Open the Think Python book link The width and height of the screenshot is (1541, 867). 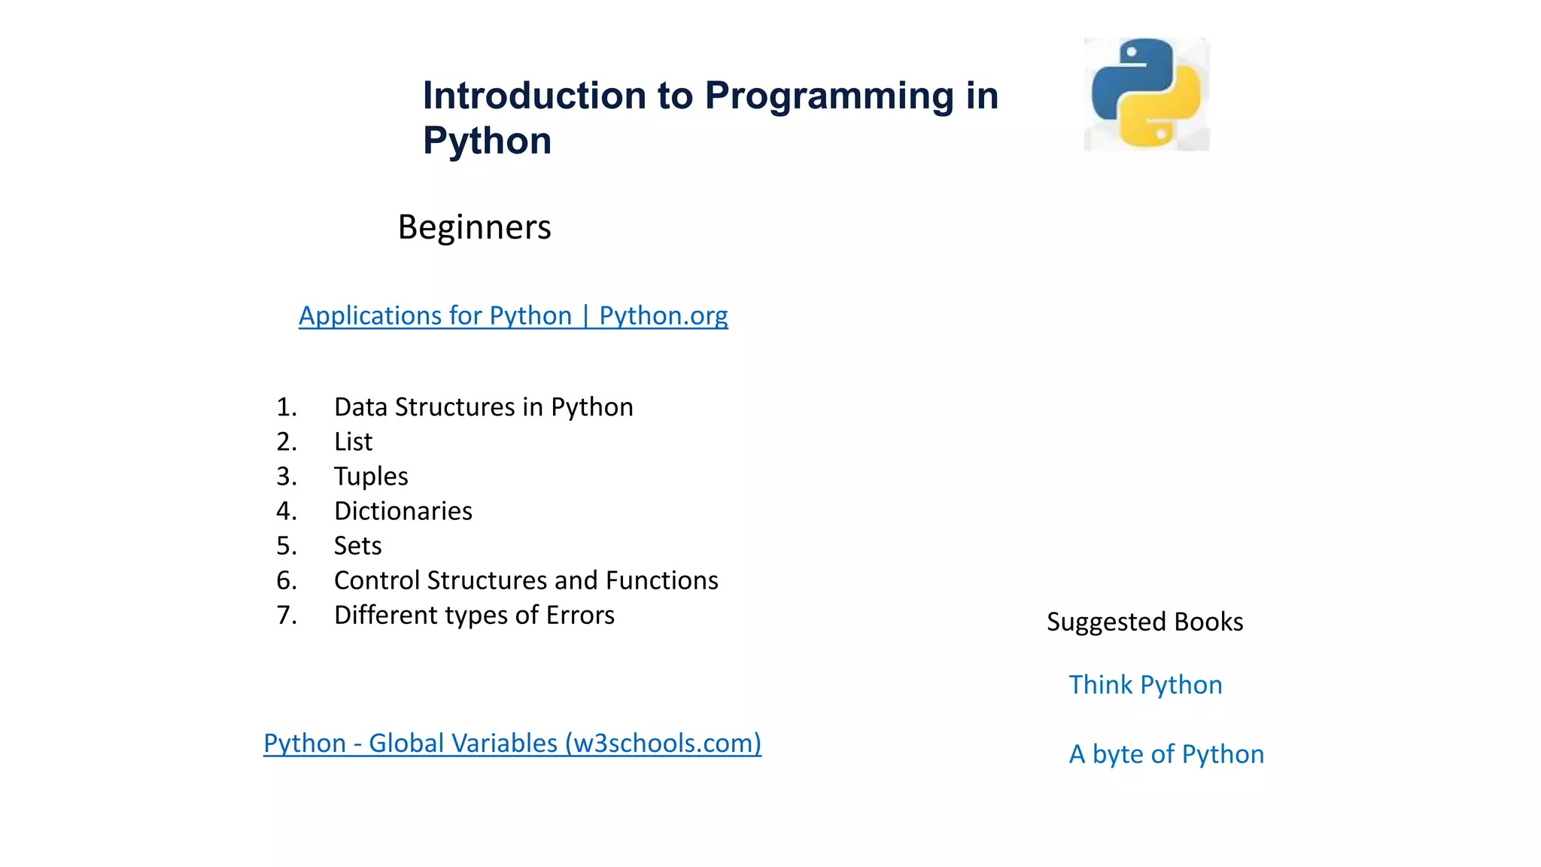coord(1145,685)
